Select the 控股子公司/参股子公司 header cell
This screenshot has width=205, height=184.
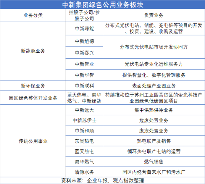pos(84,15)
